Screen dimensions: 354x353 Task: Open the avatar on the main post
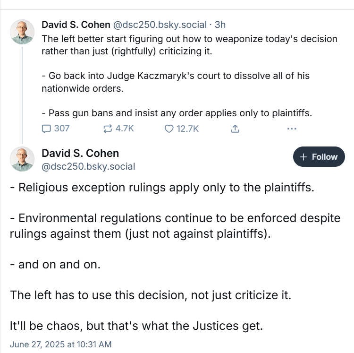click(x=22, y=159)
